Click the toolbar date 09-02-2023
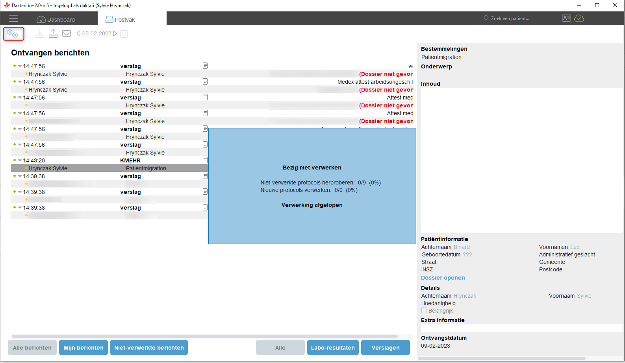Screen dimensions: 625x363 click(97, 34)
